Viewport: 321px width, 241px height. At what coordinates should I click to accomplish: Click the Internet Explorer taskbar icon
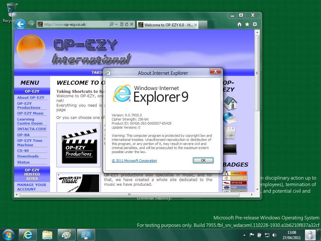pyautogui.click(x=28, y=235)
